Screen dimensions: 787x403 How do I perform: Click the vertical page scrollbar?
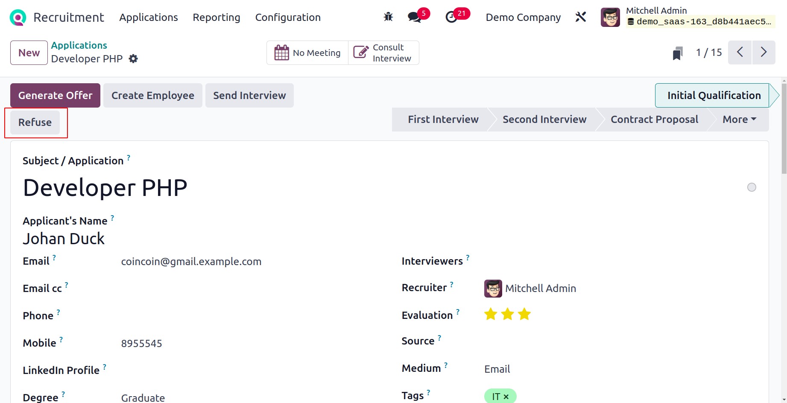(784, 128)
